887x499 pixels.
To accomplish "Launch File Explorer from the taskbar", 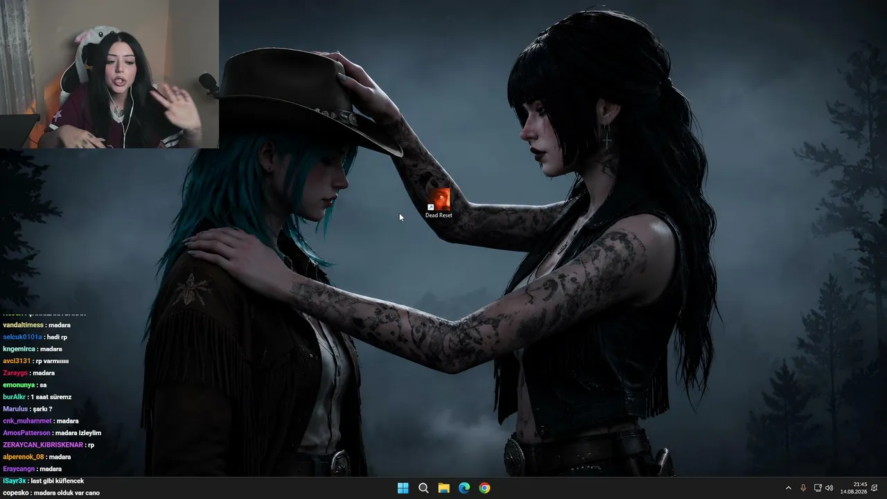I will (x=443, y=488).
